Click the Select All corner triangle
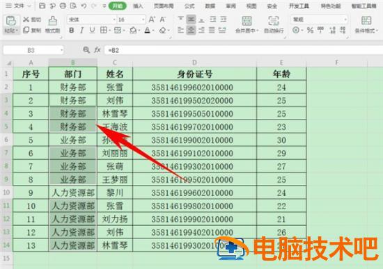This screenshot has width=383, height=269. (9, 63)
